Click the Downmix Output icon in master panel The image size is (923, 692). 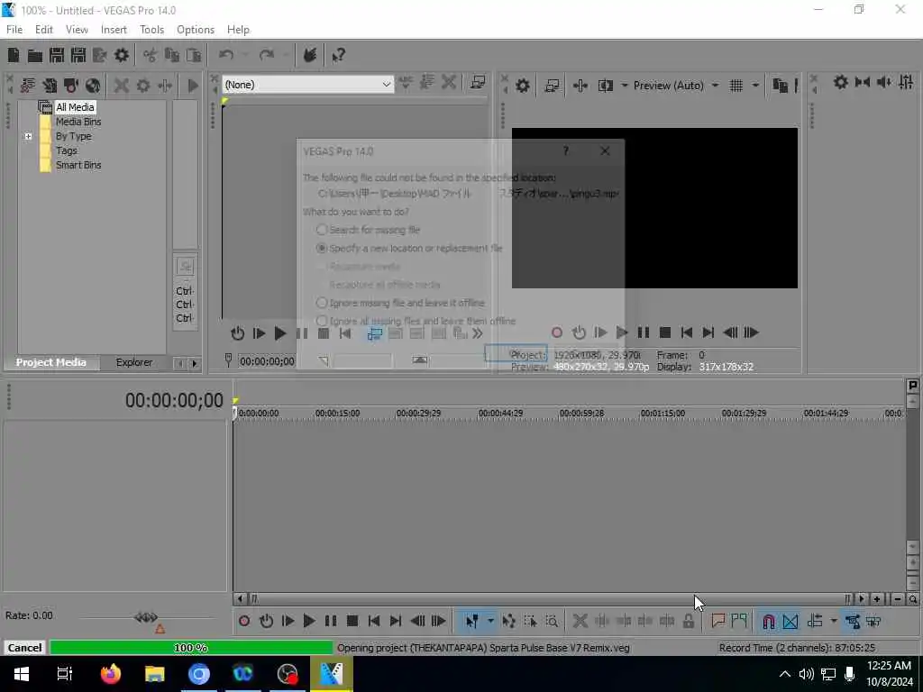tap(863, 82)
